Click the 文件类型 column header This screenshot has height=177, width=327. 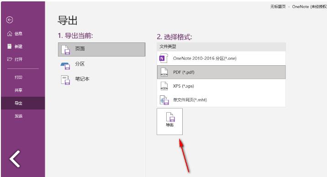[221, 47]
